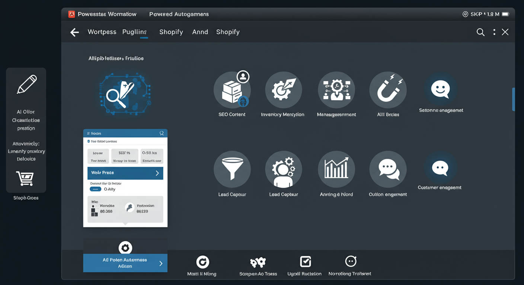The height and width of the screenshot is (285, 524).
Task: Open the overflow three-dot menu
Action: (x=494, y=32)
